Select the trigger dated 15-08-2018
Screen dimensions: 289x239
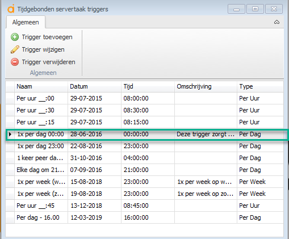[x=144, y=182]
